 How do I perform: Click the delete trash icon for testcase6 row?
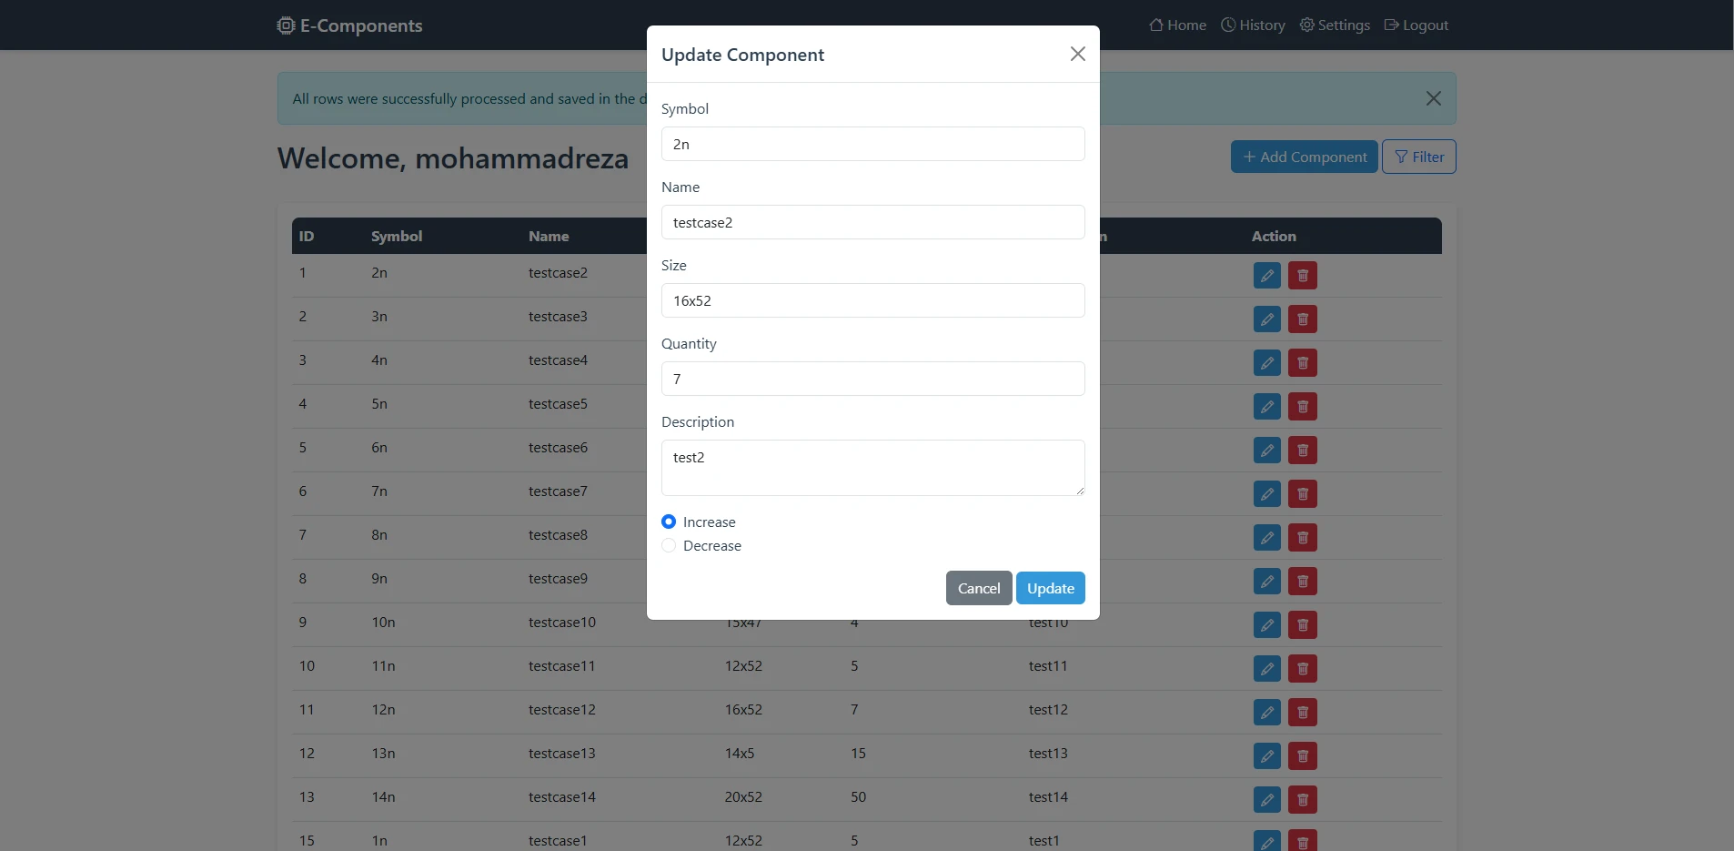point(1303,451)
